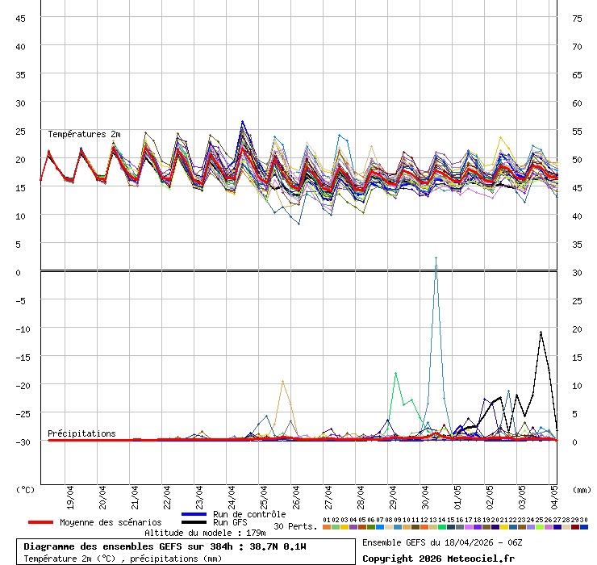
Task: Click the 30/04 date axis label
Action: [426, 494]
